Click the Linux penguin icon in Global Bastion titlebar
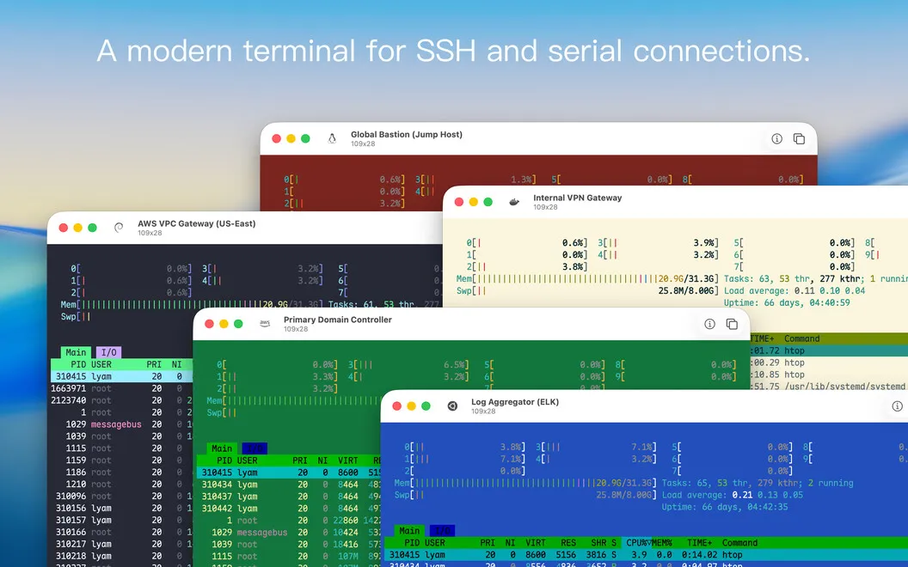The width and height of the screenshot is (908, 567). pyautogui.click(x=332, y=139)
